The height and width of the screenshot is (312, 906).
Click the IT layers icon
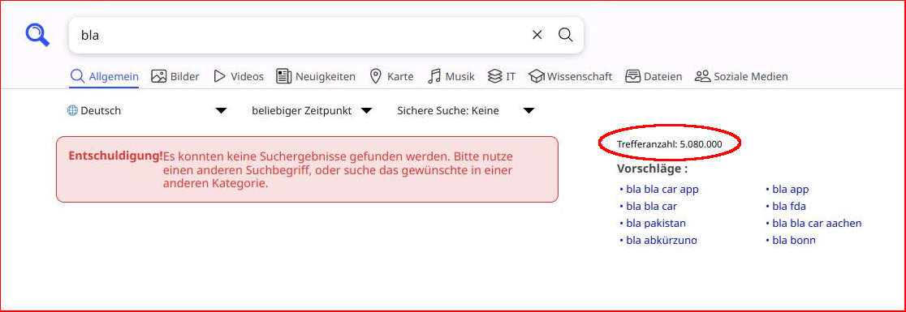pos(495,76)
